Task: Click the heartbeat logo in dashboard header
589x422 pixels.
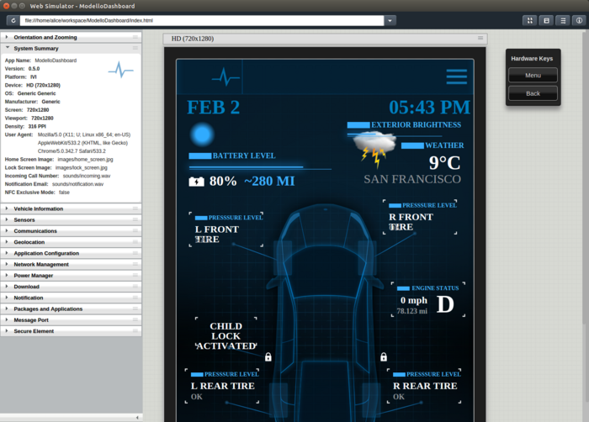Action: tap(226, 77)
